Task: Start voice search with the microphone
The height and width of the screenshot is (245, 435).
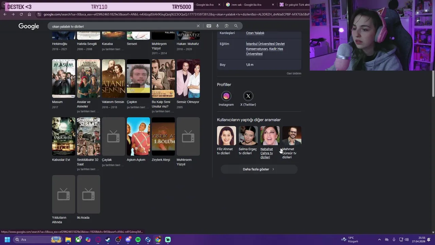Action: (217, 26)
